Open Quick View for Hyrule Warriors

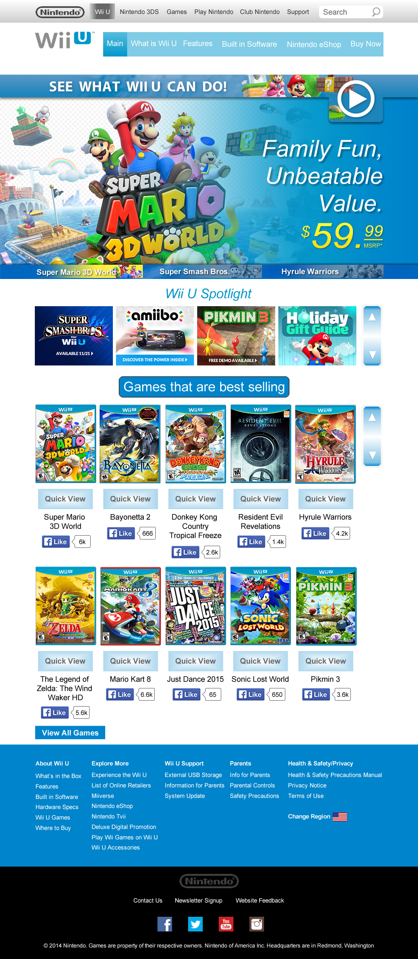point(325,499)
